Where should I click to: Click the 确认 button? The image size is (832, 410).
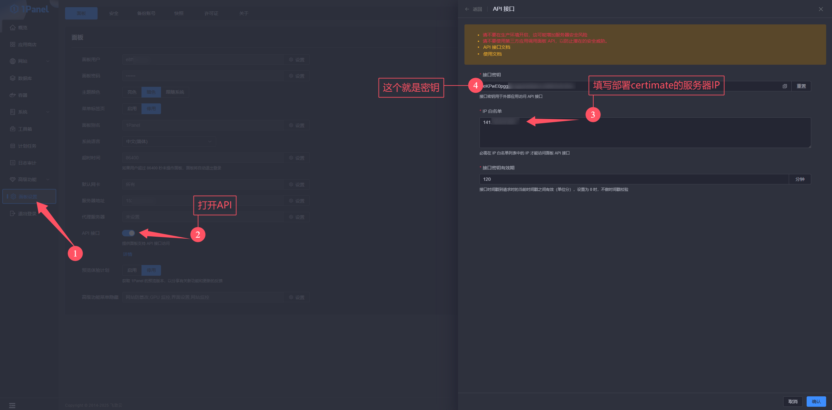point(816,402)
